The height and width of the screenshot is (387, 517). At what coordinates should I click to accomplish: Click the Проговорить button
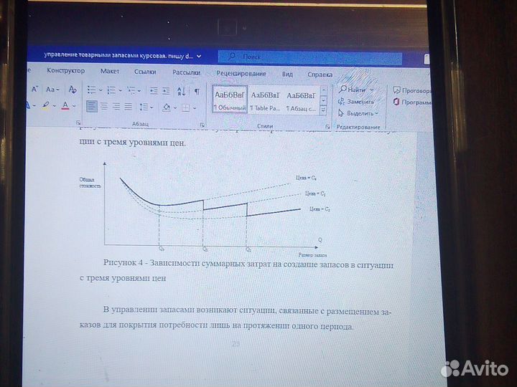tap(411, 90)
